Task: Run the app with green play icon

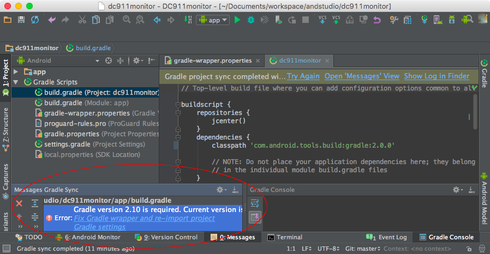Action: pyautogui.click(x=237, y=20)
